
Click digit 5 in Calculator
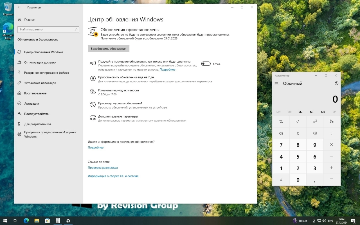pos(298,156)
